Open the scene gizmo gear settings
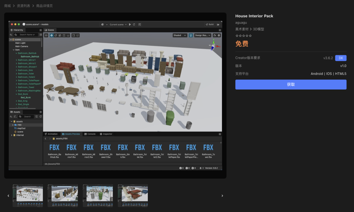Viewport: 354px width, 212px height. coord(219,35)
